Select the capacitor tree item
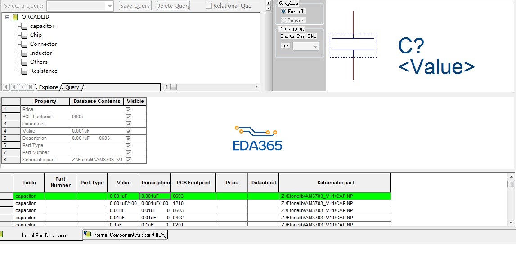 [x=42, y=26]
